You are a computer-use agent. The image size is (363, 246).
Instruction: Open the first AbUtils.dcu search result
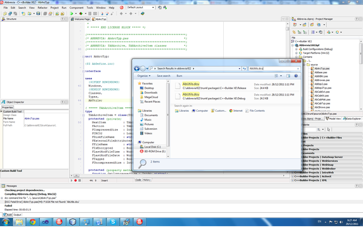190,85
